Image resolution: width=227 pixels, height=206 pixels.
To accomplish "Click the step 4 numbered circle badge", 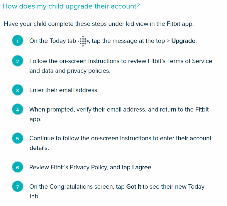I will (x=18, y=109).
